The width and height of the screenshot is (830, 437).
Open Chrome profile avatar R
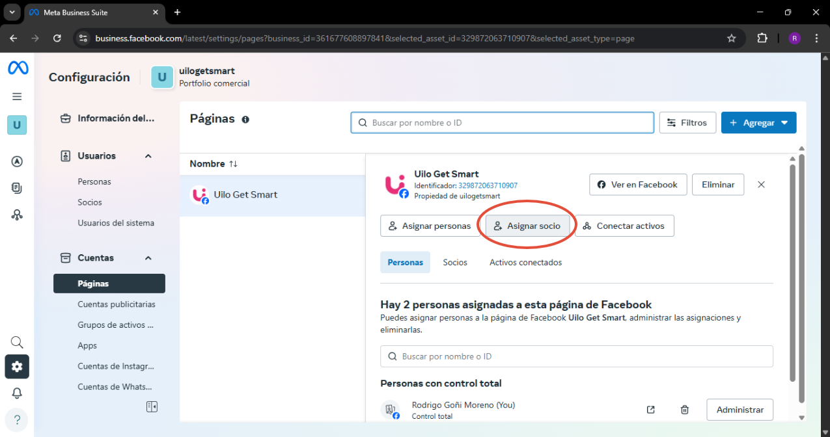tap(794, 38)
